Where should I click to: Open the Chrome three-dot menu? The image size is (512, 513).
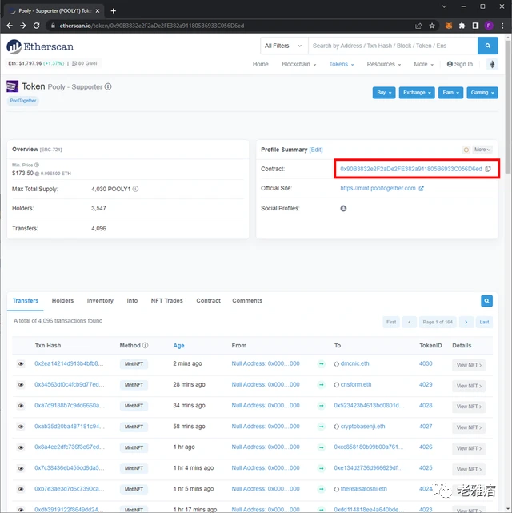[x=502, y=26]
